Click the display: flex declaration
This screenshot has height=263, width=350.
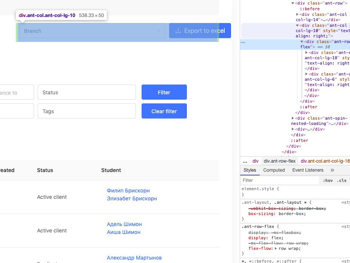tap(266, 238)
